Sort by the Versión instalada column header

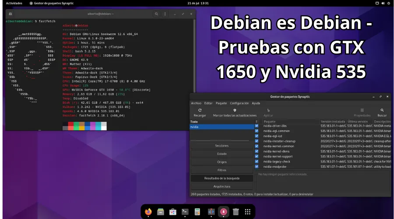point(333,121)
